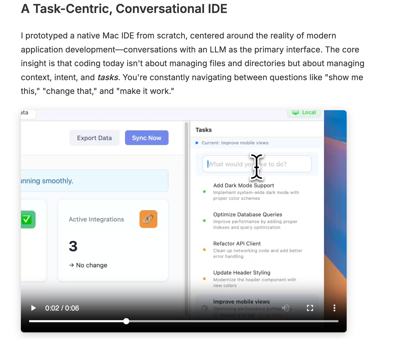Mute the video using speaker icon
Viewport: 393px width, 339px height.
[286, 308]
